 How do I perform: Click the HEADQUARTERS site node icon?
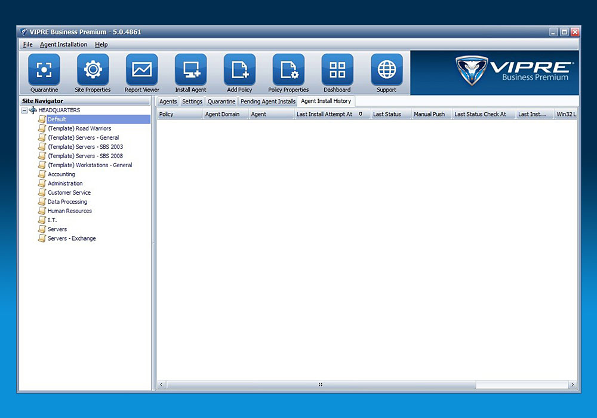33,110
